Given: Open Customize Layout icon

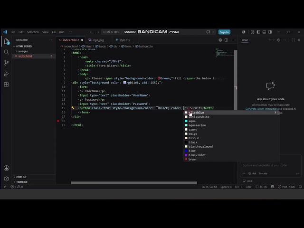Looking at the screenshot, I should click(x=252, y=32).
